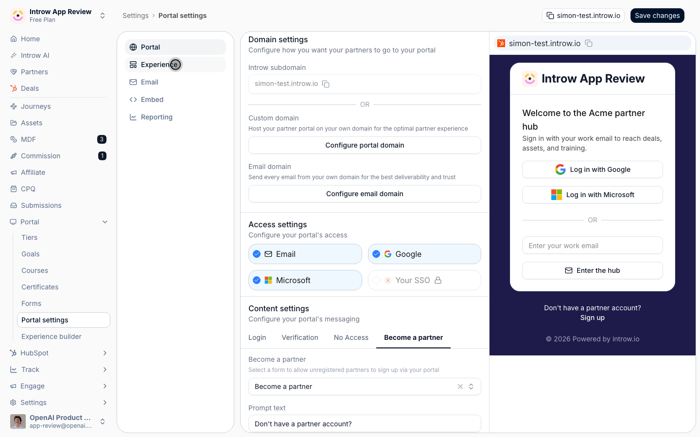Click the Prompt text input field
Image resolution: width=700 pixels, height=437 pixels.
tap(365, 423)
